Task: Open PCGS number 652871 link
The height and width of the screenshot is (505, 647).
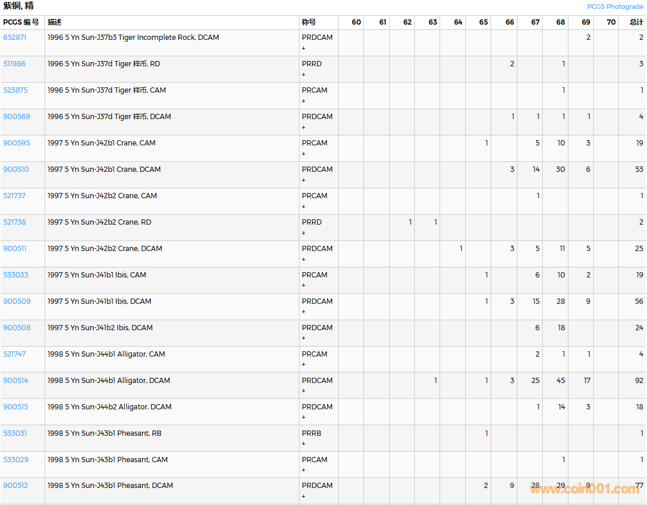Action: tap(15, 38)
